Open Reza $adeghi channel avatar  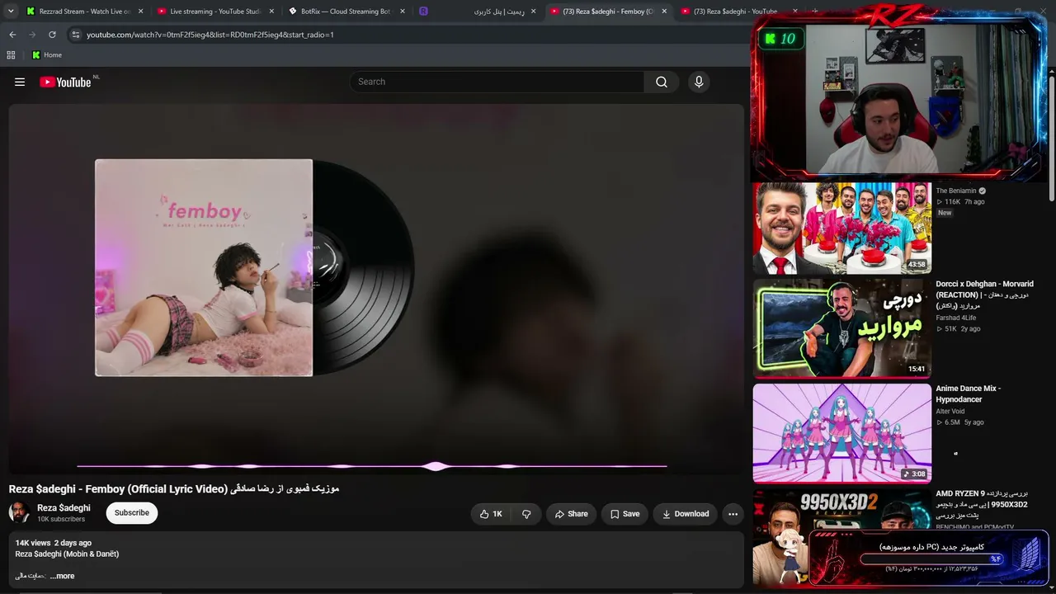(19, 512)
